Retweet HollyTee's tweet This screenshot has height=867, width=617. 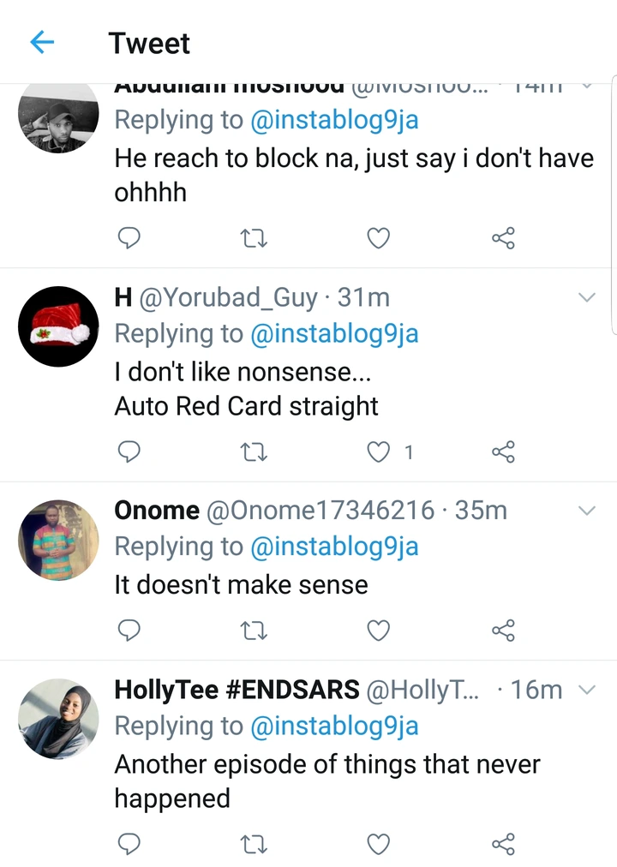coord(254,844)
